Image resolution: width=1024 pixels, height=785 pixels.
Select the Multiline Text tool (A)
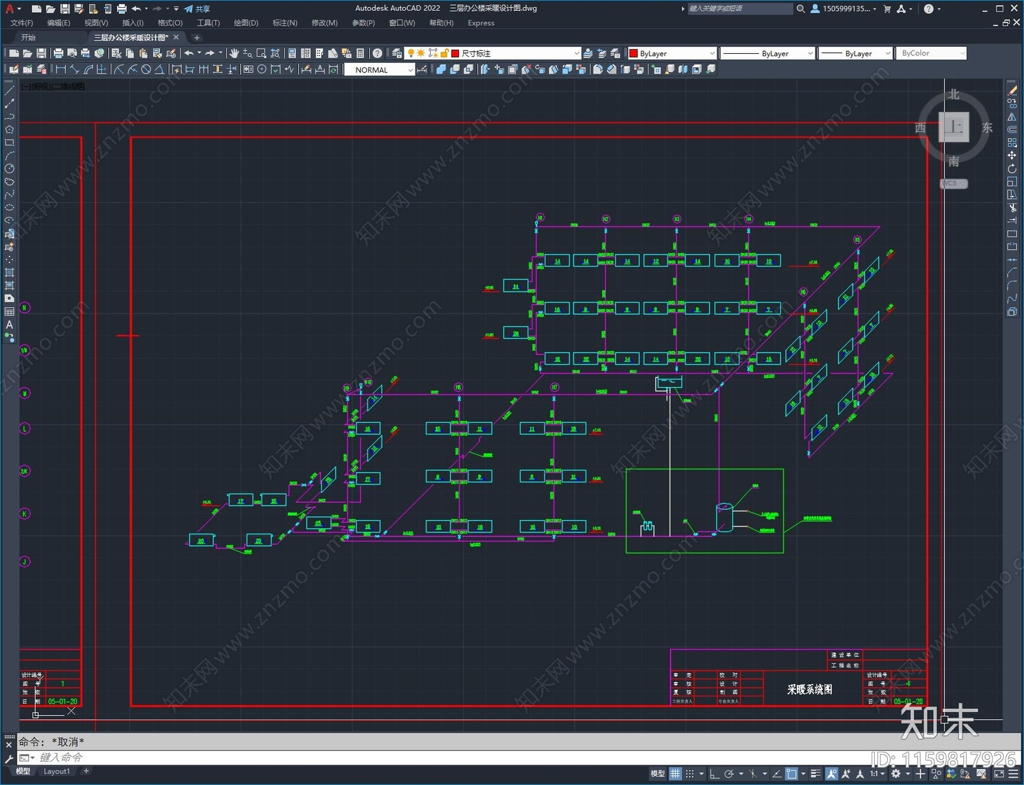point(9,324)
